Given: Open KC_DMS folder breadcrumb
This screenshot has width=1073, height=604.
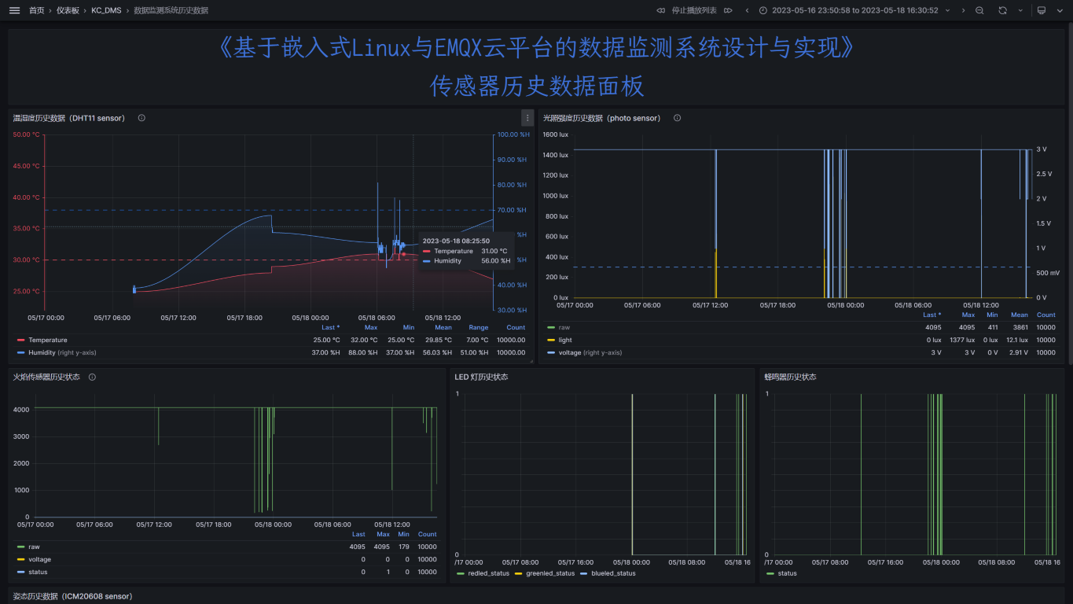Looking at the screenshot, I should (106, 10).
